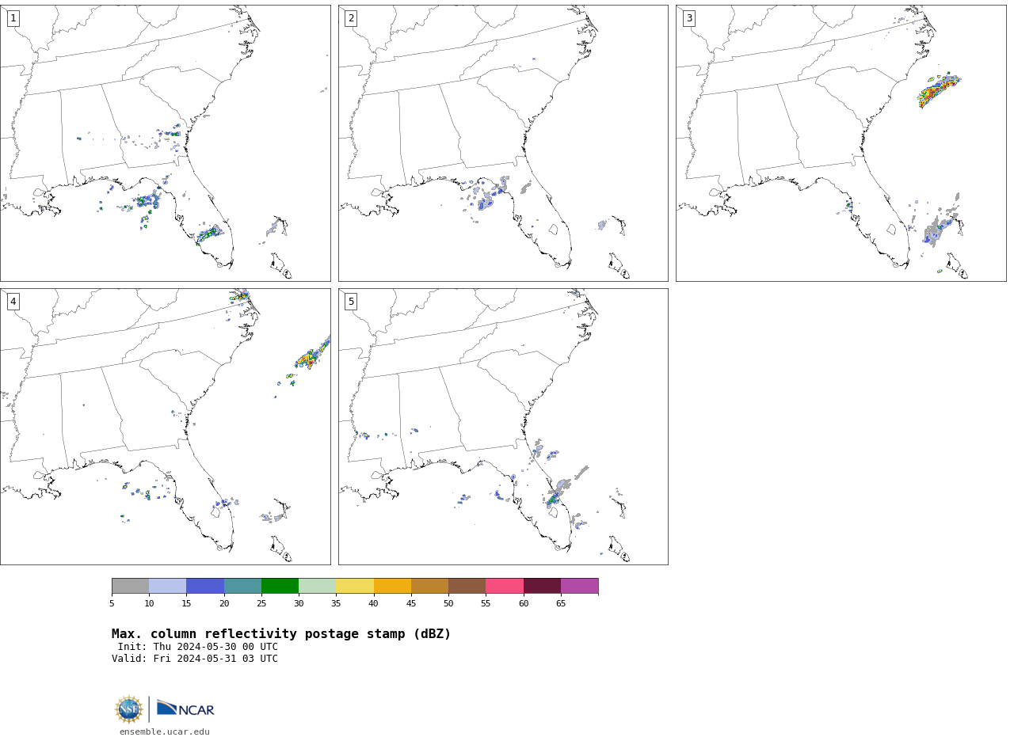Image resolution: width=1014 pixels, height=741 pixels.
Task: Click the Valid: Fri 2024-05-31 03 UTC line
Action: click(x=195, y=659)
